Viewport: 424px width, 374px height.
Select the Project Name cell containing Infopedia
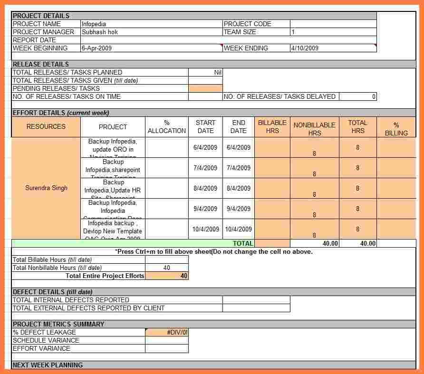[151, 24]
